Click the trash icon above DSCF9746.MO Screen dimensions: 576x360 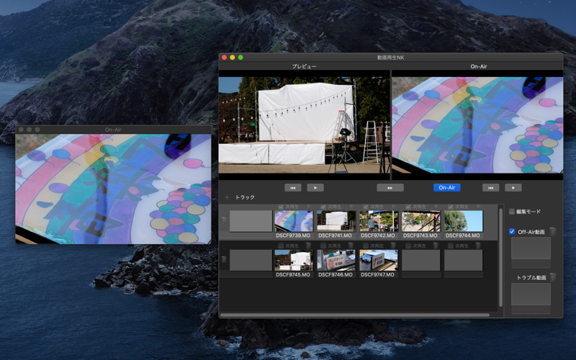click(351, 246)
